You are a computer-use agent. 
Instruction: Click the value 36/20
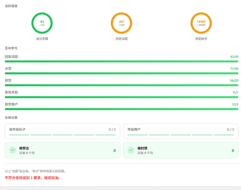pos(234,81)
